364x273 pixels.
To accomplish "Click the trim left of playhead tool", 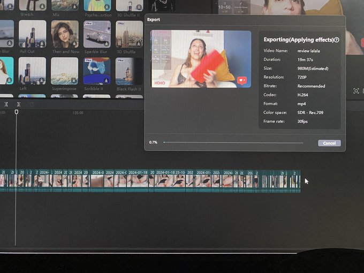I will (6, 104).
